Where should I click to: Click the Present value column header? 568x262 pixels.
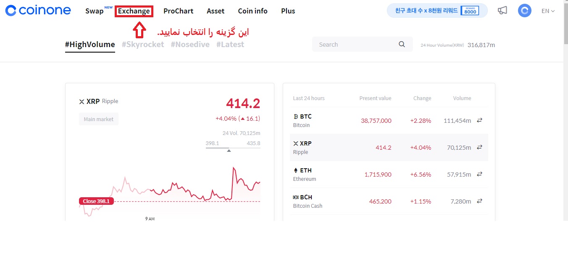tap(375, 98)
